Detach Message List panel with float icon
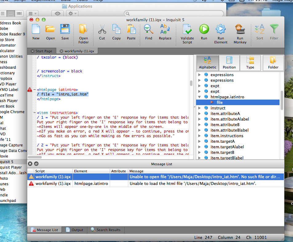293x242 pixels. [x=36, y=164]
